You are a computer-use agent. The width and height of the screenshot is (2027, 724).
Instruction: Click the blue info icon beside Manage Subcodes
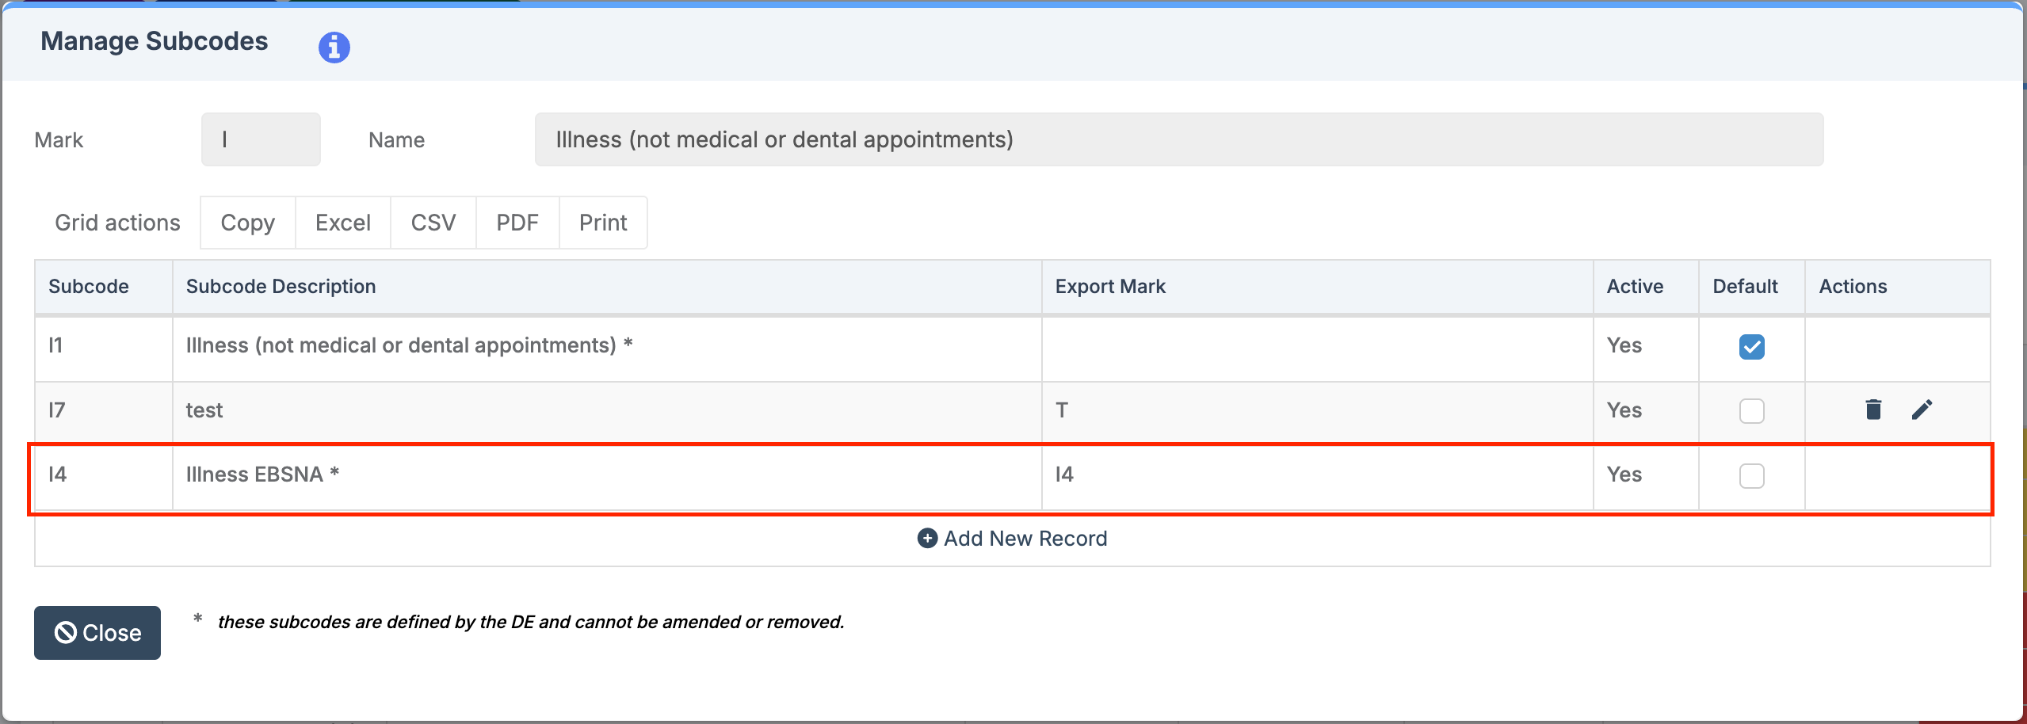[x=334, y=48]
